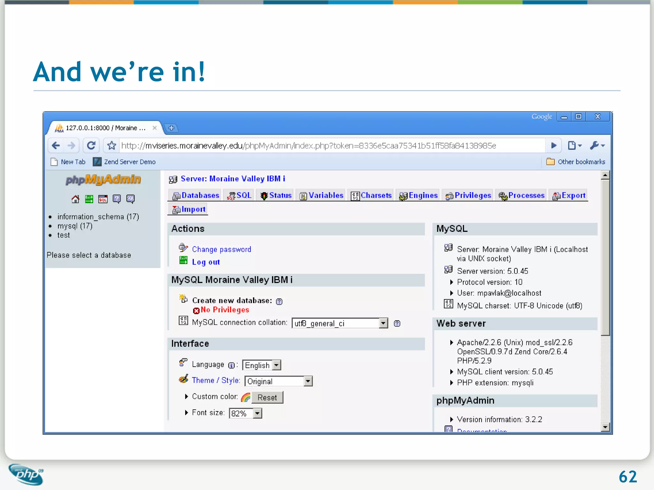Open the SQL query window icon
The width and height of the screenshot is (654, 490).
(103, 199)
